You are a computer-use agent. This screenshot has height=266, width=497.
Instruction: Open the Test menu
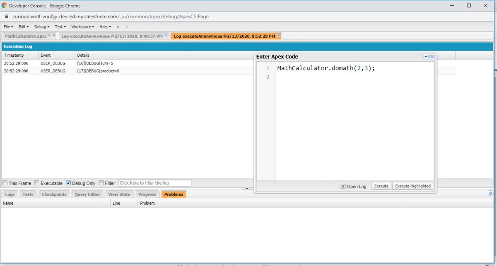(60, 27)
